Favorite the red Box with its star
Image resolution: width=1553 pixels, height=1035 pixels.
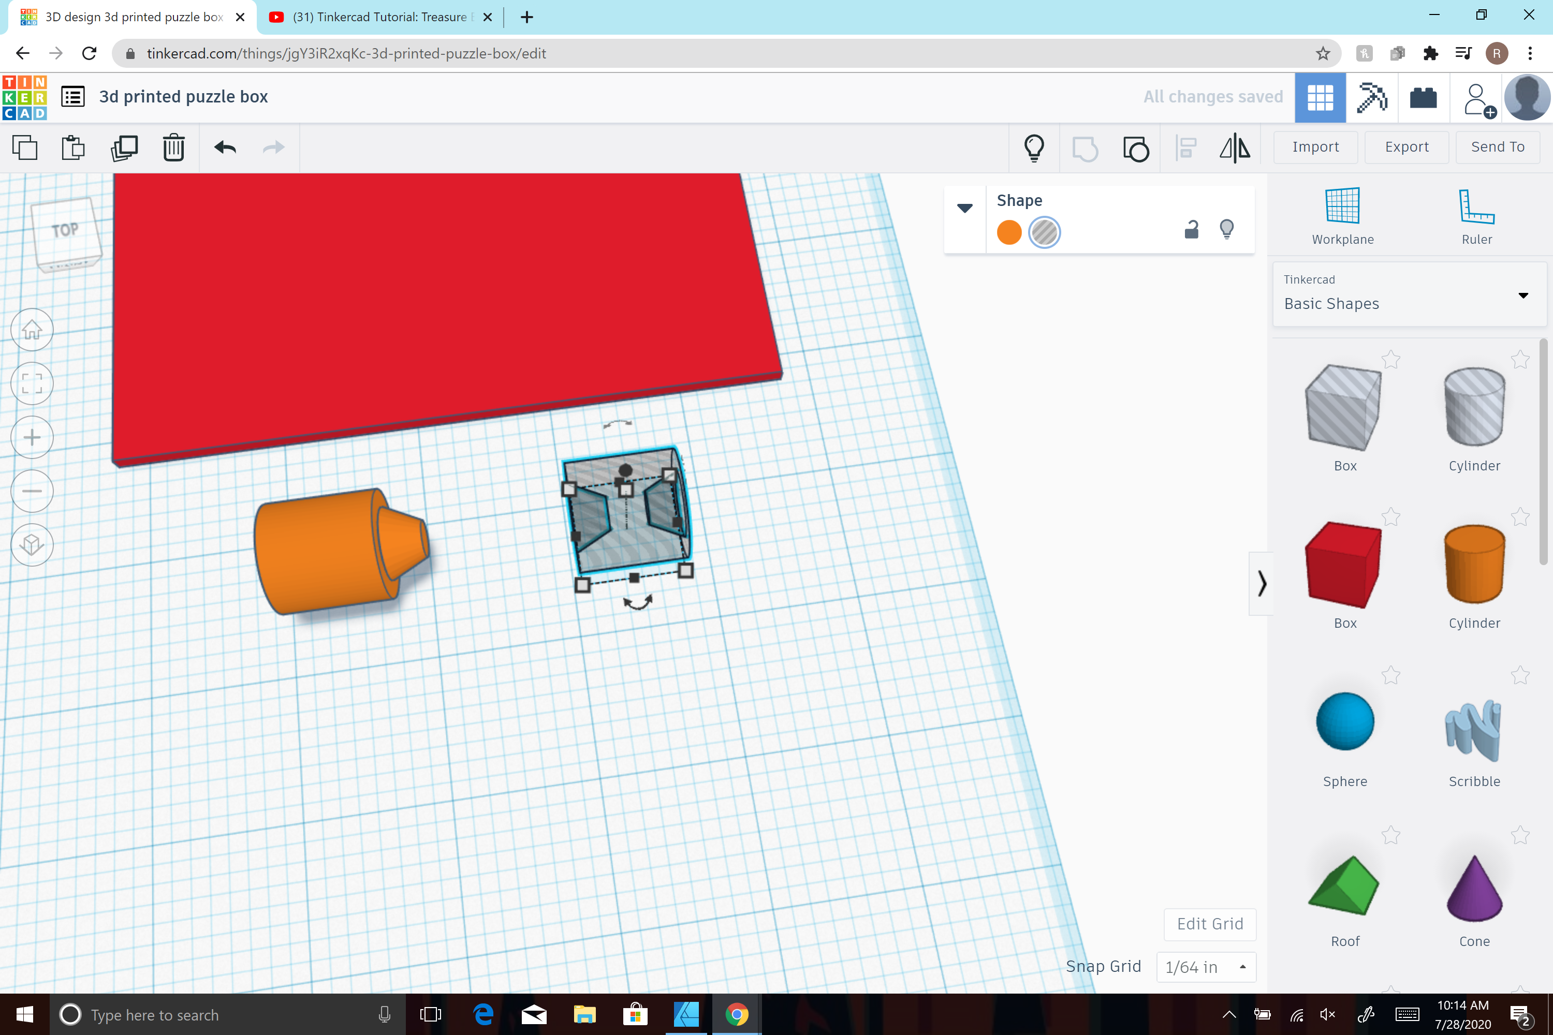click(1390, 517)
